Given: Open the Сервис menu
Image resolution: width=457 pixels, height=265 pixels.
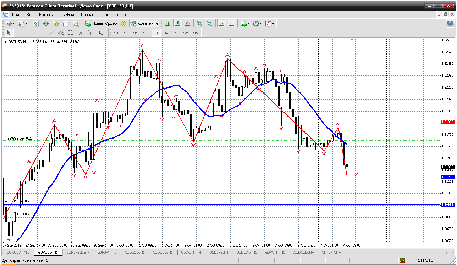Looking at the screenshot, I should 87,15.
